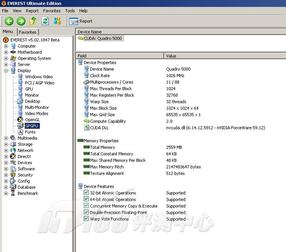Expand the Server tree node
Image resolution: width=286 pixels, height=252 pixels.
click(6, 64)
